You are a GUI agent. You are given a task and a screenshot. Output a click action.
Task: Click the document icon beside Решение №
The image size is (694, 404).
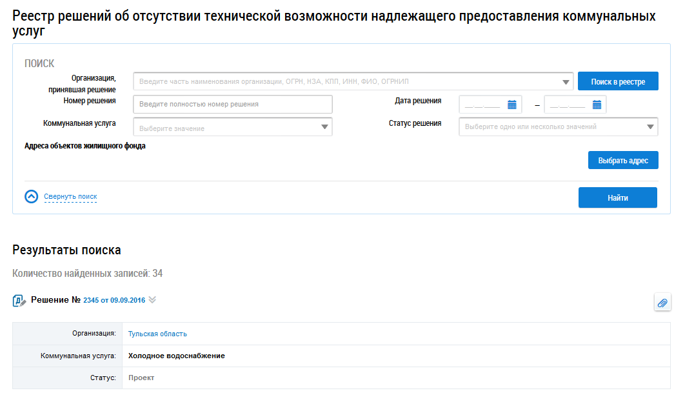coord(19,301)
